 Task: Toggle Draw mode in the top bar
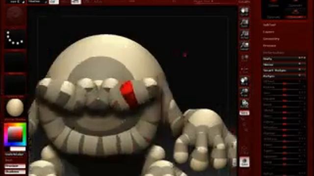tap(76, 2)
